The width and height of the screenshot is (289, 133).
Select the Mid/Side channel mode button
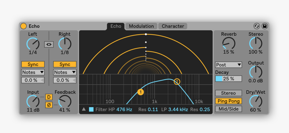coord(229,109)
